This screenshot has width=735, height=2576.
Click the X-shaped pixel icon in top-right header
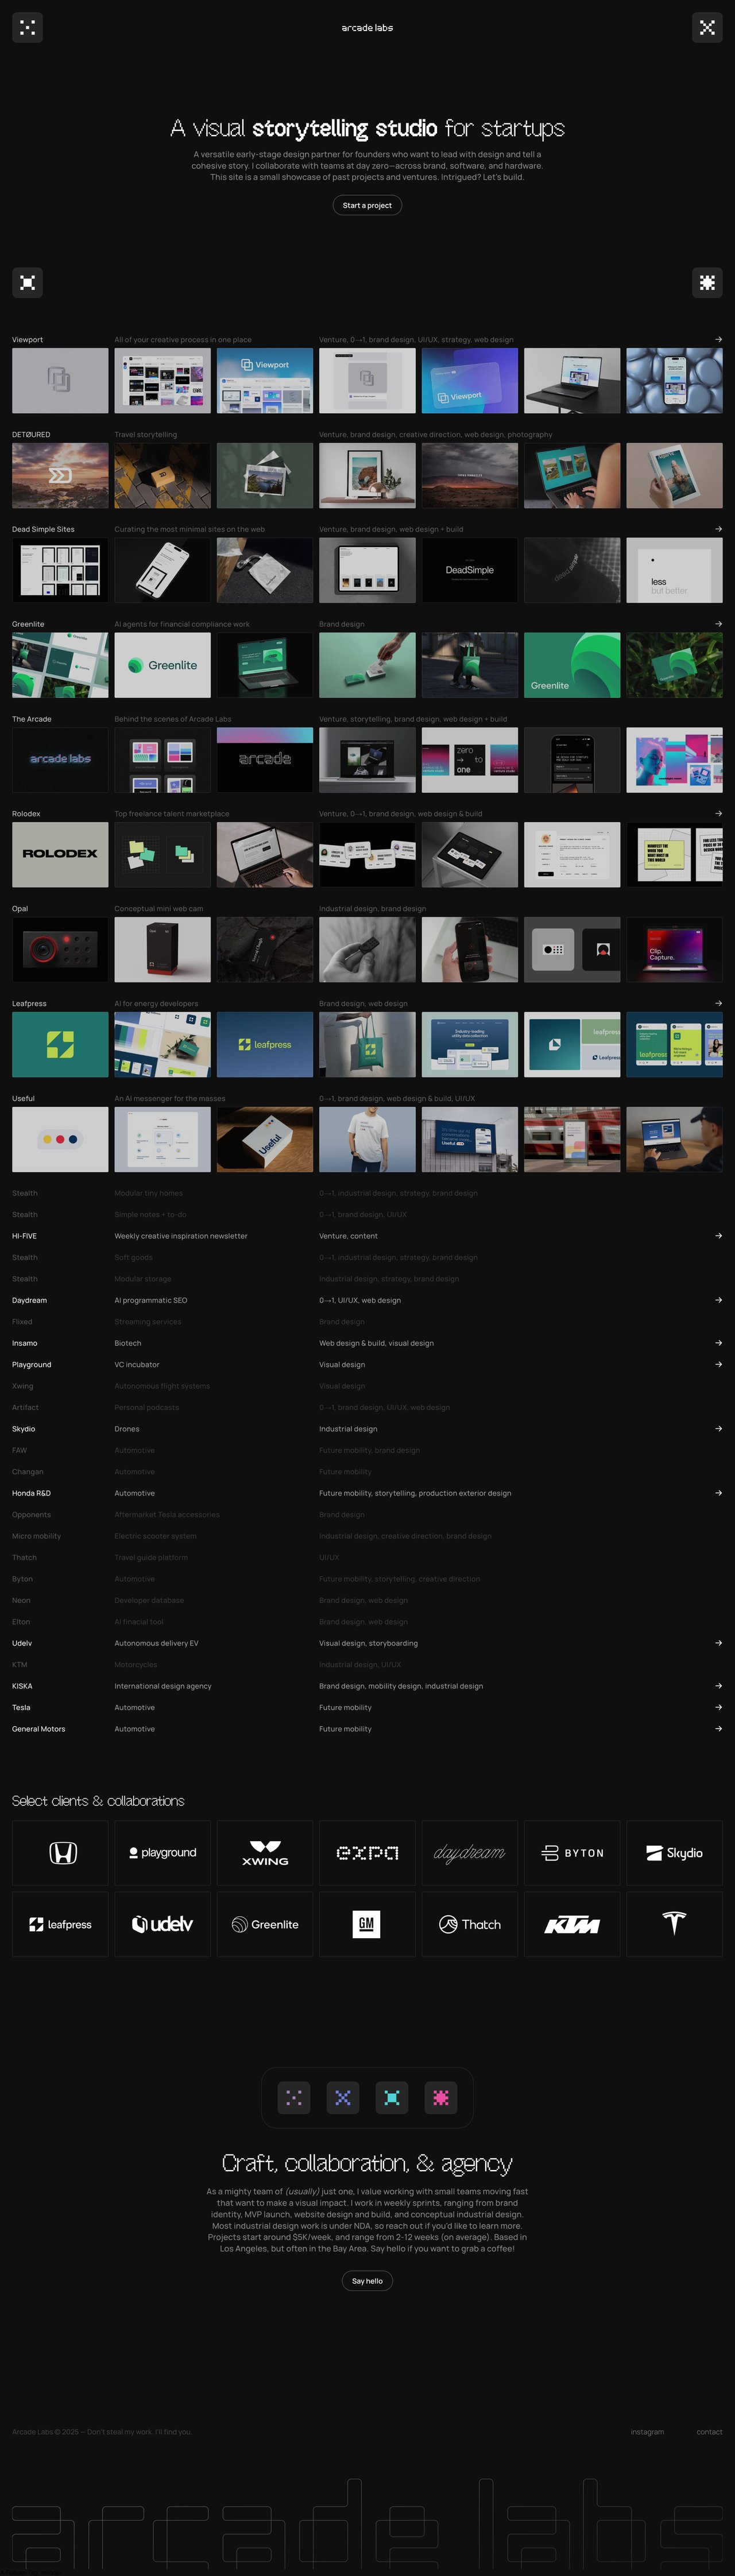click(x=707, y=28)
